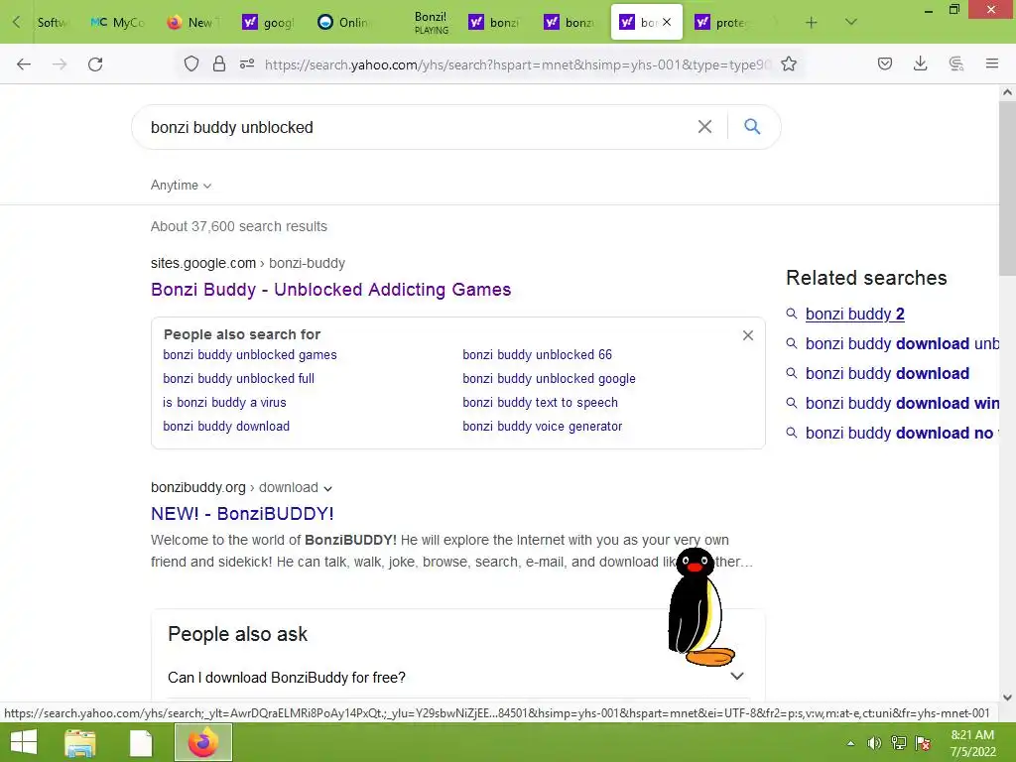Open the Downloads panel
Viewport: 1016px width, 762px height.
(x=920, y=63)
